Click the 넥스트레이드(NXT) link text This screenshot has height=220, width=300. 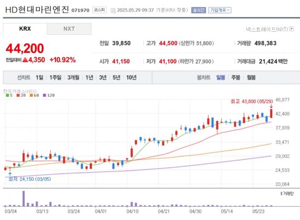266,29
